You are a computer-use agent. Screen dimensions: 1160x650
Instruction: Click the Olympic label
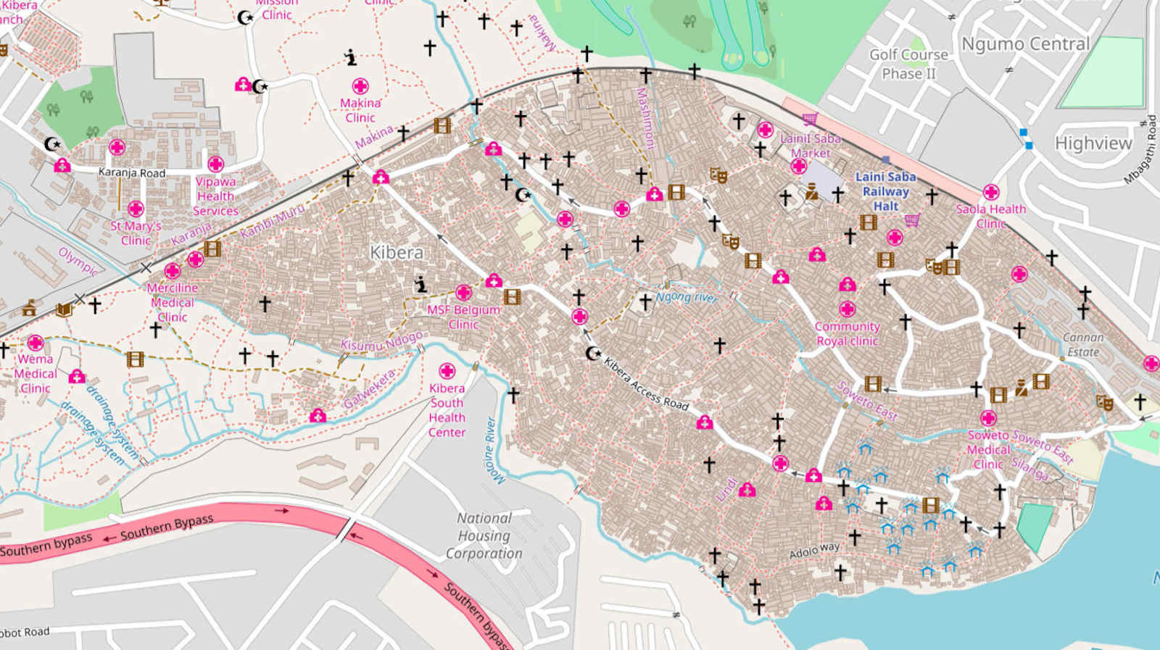click(x=78, y=262)
